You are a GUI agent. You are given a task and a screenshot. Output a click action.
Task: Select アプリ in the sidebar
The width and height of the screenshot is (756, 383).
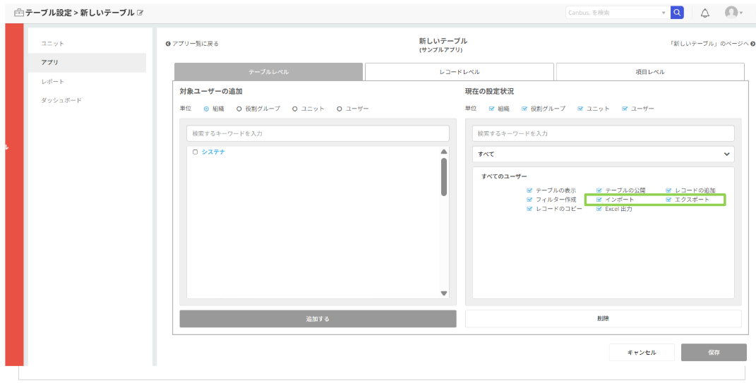(x=87, y=63)
